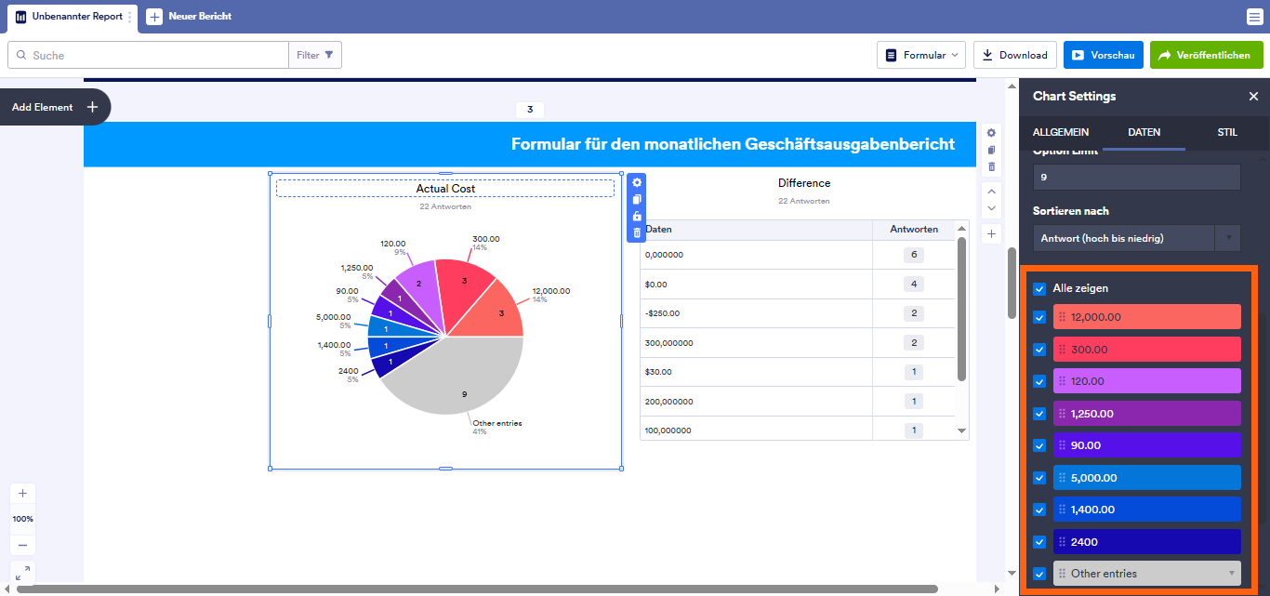The height and width of the screenshot is (596, 1270).
Task: Delete the selected chart via trash icon
Action: pos(637,232)
